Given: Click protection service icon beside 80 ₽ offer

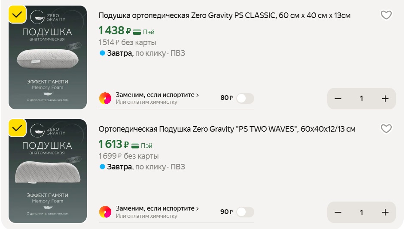Looking at the screenshot, I should point(105,98).
